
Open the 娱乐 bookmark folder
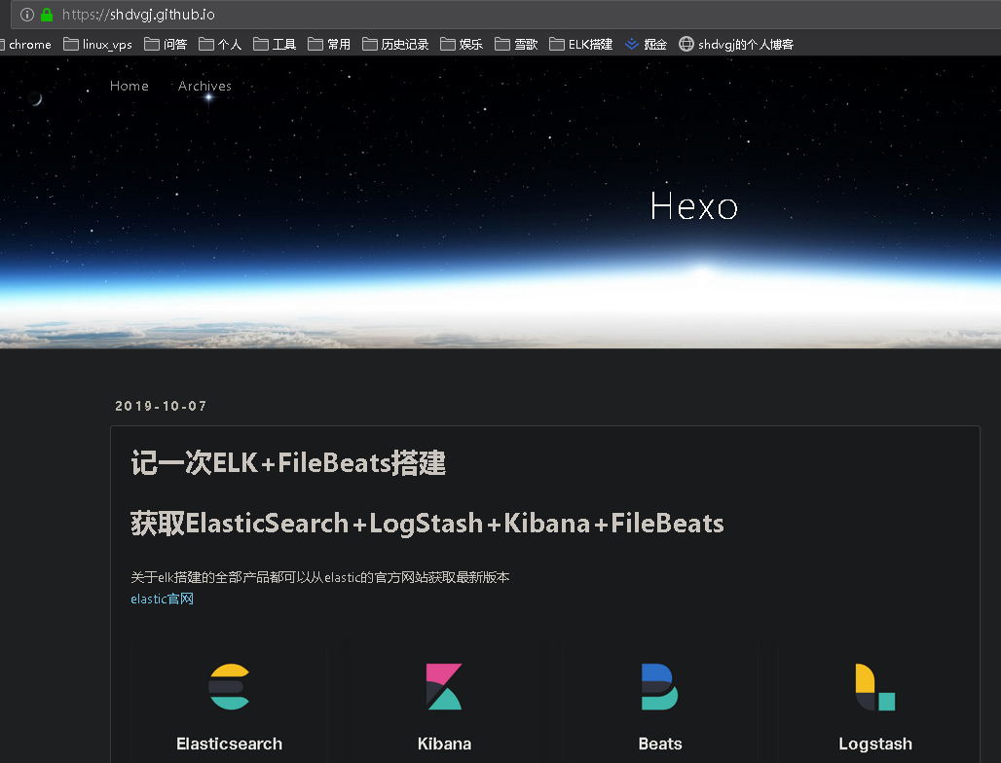(462, 44)
